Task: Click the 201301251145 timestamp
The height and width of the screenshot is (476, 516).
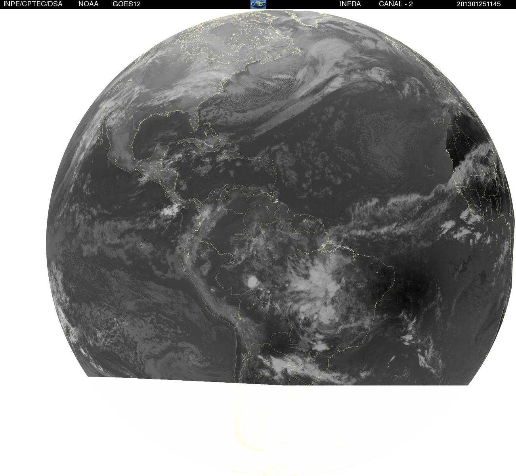Action: (x=478, y=4)
